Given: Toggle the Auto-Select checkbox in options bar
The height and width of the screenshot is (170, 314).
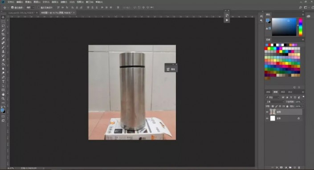Looking at the screenshot, I should coord(12,8).
